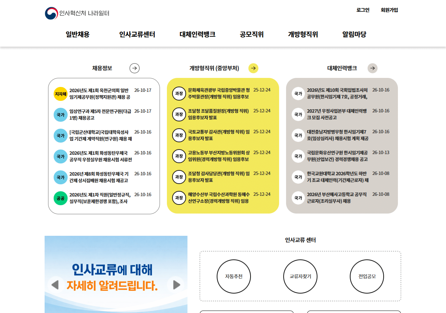Click 국가 badge beside 부산해사고등학교 posting
This screenshot has width=446, height=313.
pos(298,198)
